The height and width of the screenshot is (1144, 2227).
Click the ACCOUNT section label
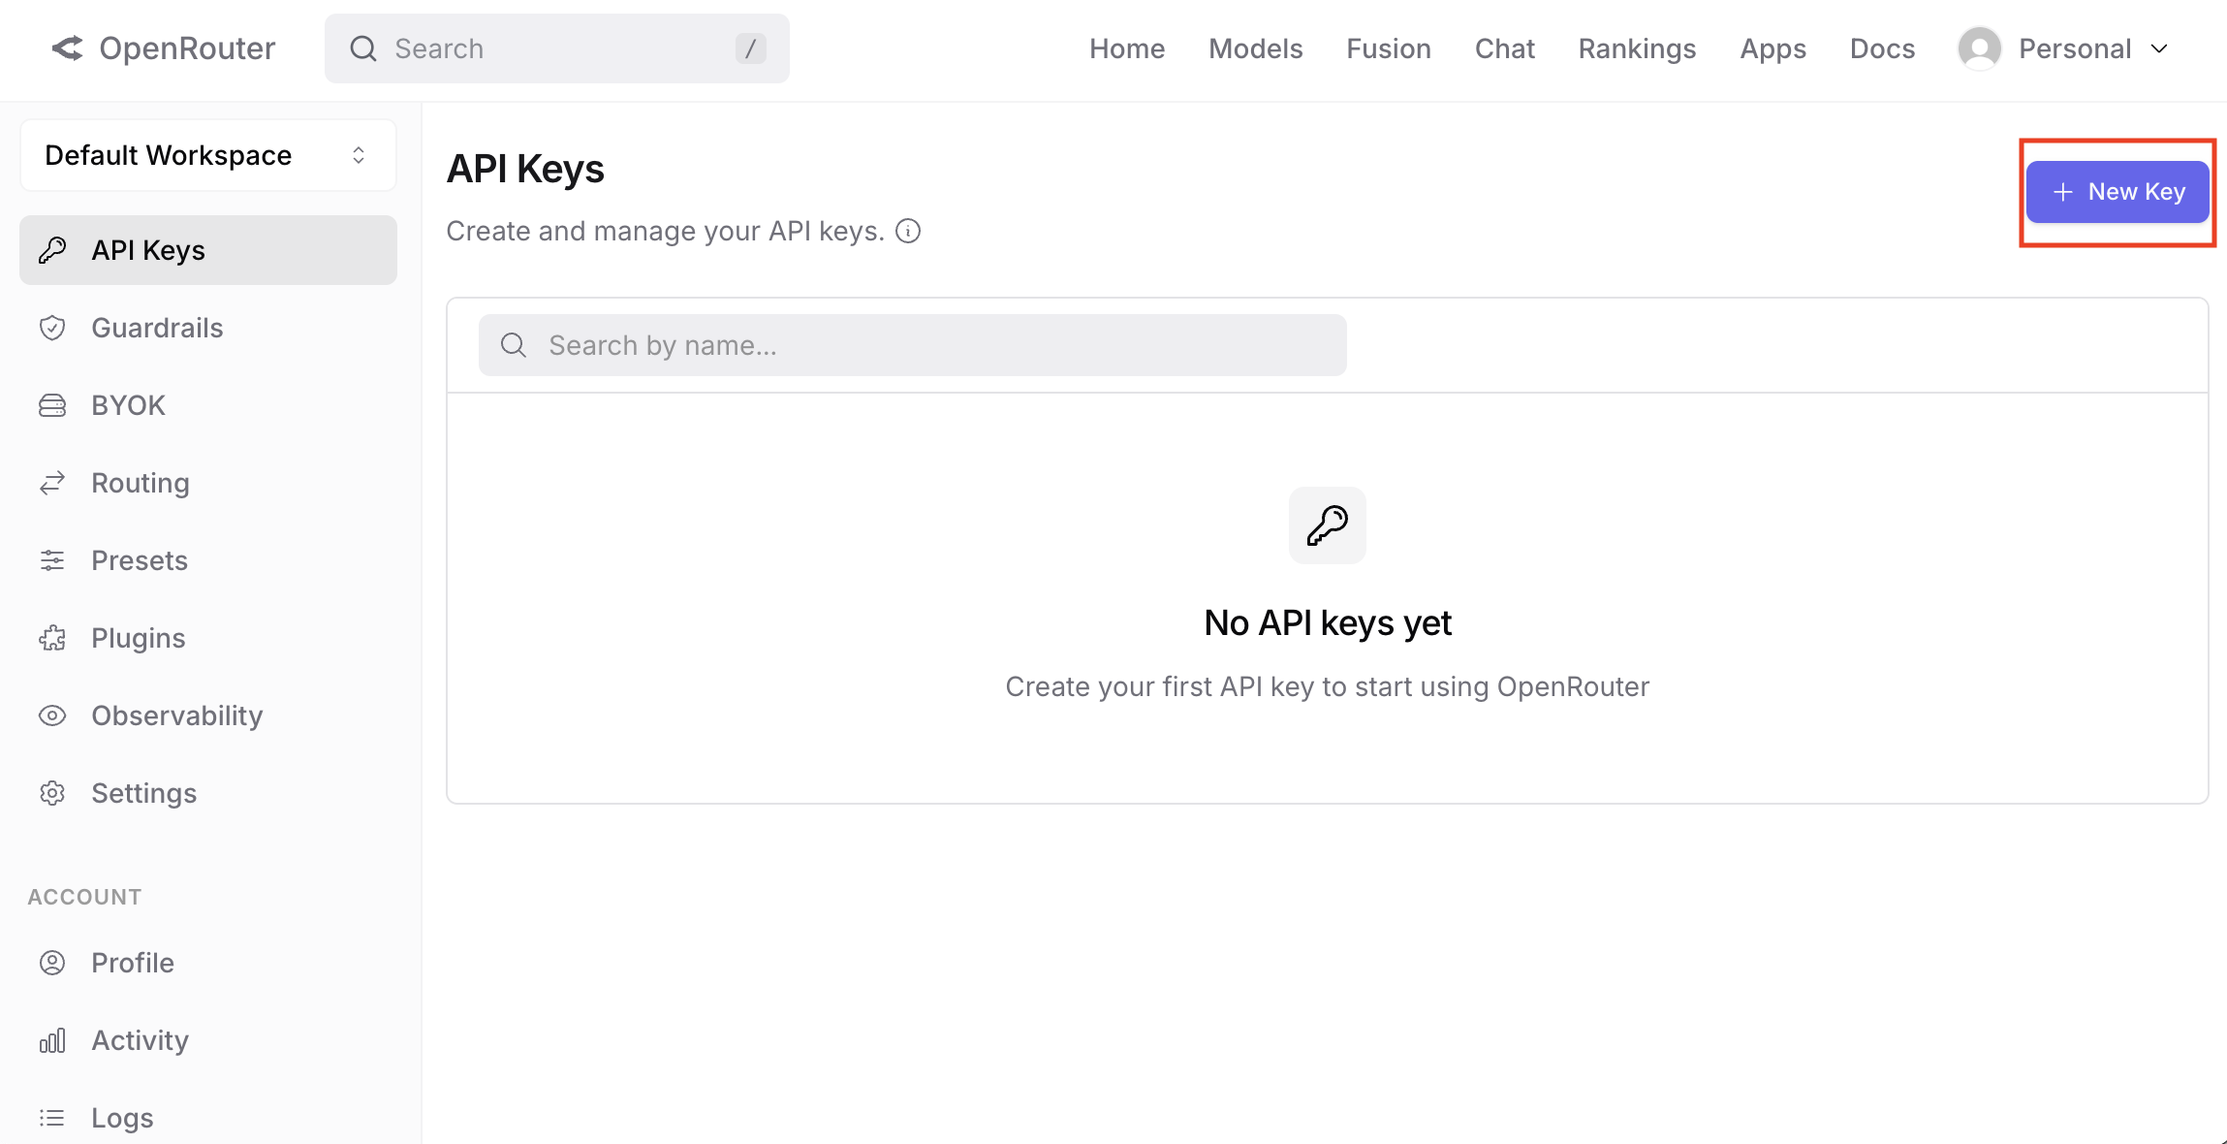(x=84, y=897)
